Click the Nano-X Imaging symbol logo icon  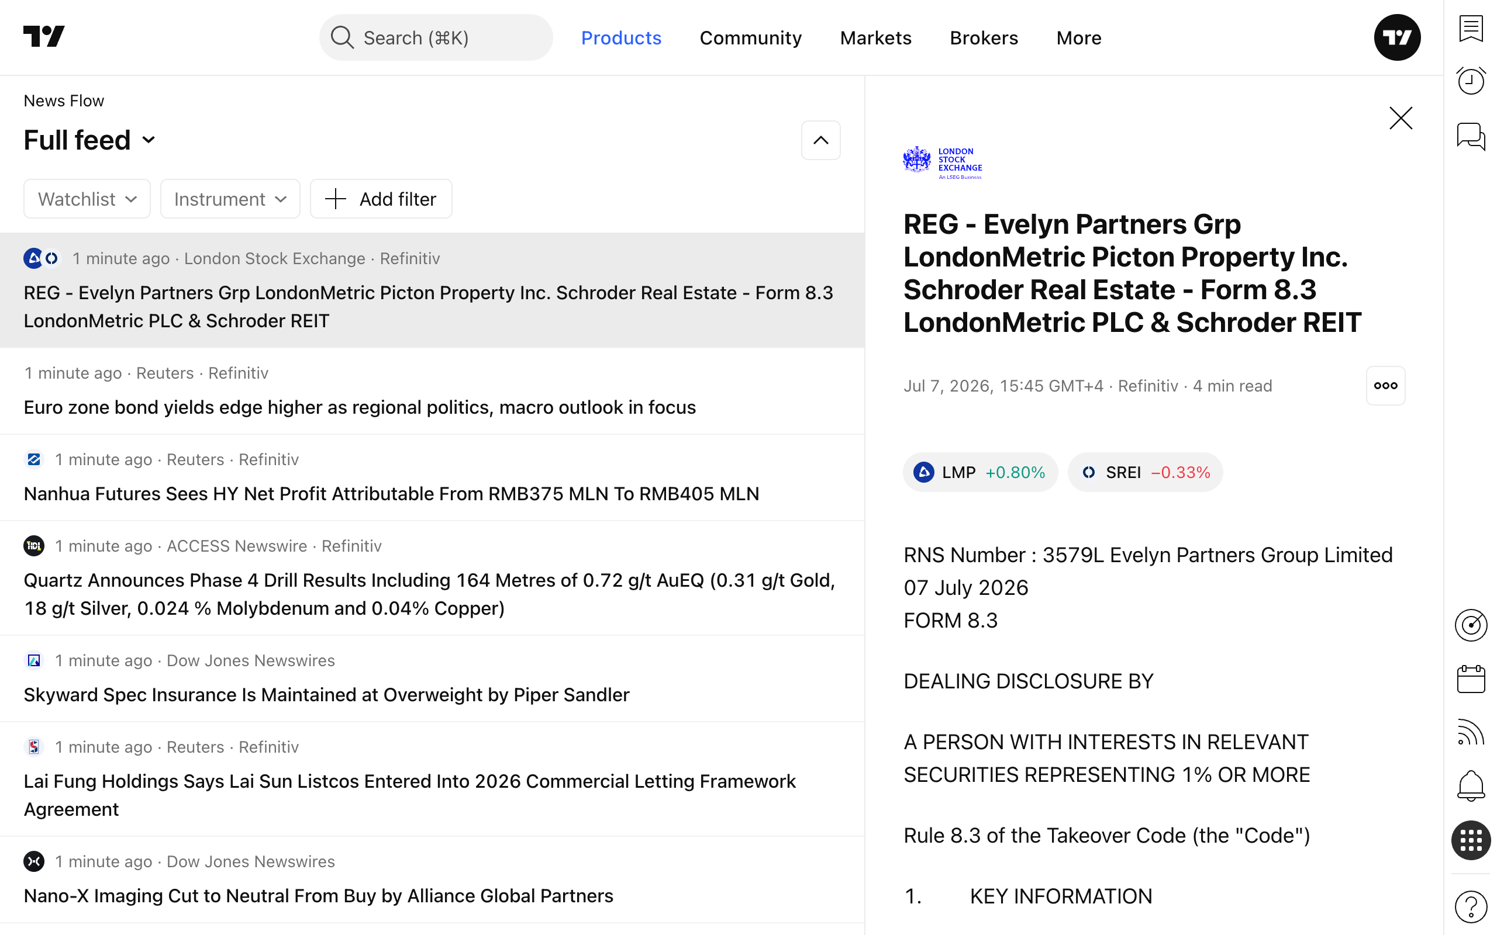pyautogui.click(x=34, y=861)
